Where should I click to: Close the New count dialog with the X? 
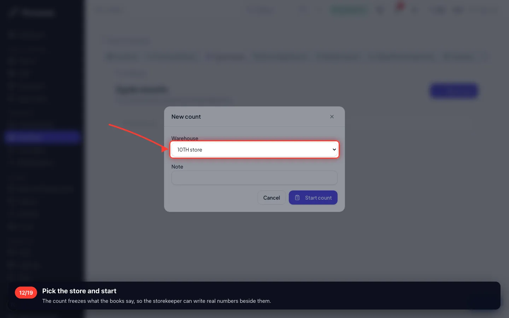(332, 117)
